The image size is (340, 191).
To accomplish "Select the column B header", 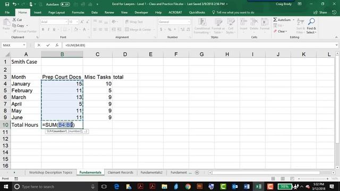I will (62, 54).
